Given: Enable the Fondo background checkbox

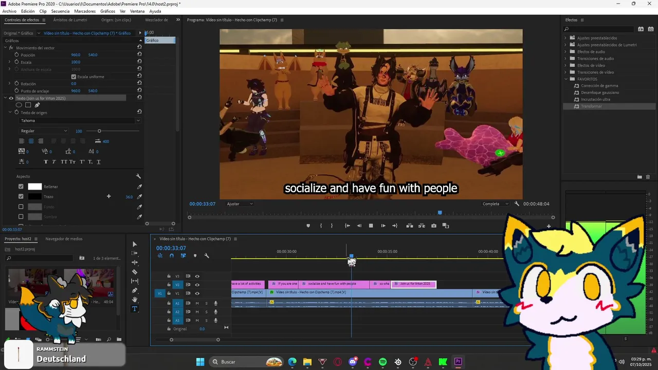Looking at the screenshot, I should coord(21,207).
